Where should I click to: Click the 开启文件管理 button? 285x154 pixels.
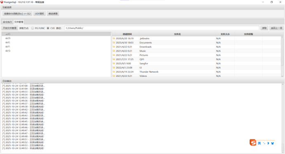click(x=9, y=28)
